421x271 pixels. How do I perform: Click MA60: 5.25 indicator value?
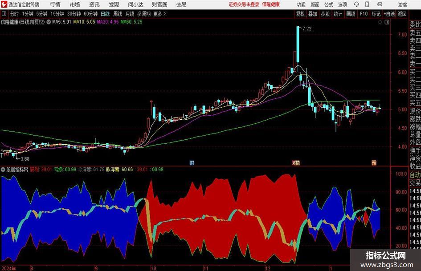131,22
